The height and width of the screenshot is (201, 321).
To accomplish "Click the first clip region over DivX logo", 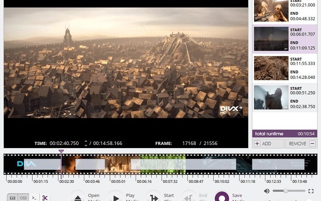I will point(43,164).
